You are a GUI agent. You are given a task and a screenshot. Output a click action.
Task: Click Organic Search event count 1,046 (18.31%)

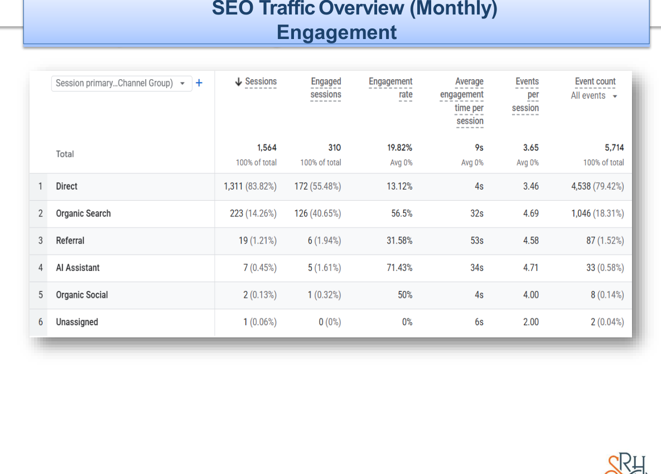click(x=597, y=214)
